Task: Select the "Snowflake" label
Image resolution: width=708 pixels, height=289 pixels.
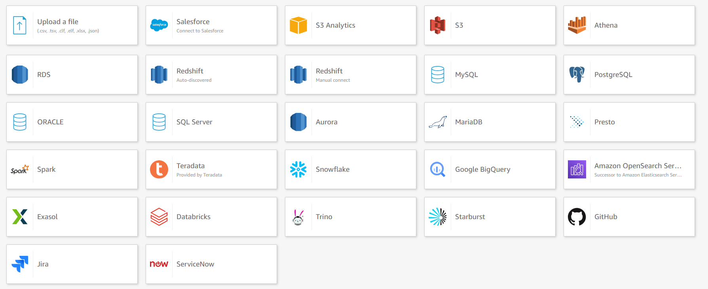Action: 333,169
